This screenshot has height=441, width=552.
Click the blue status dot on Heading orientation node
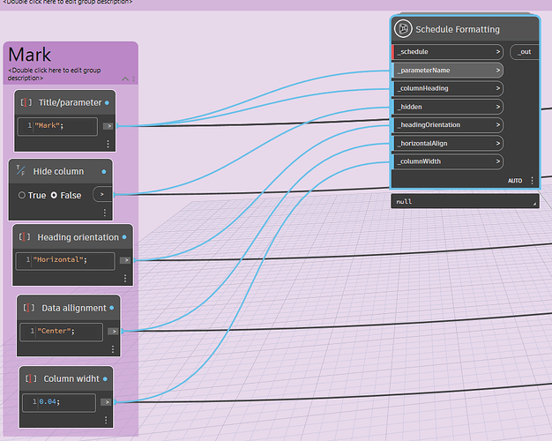click(x=124, y=237)
